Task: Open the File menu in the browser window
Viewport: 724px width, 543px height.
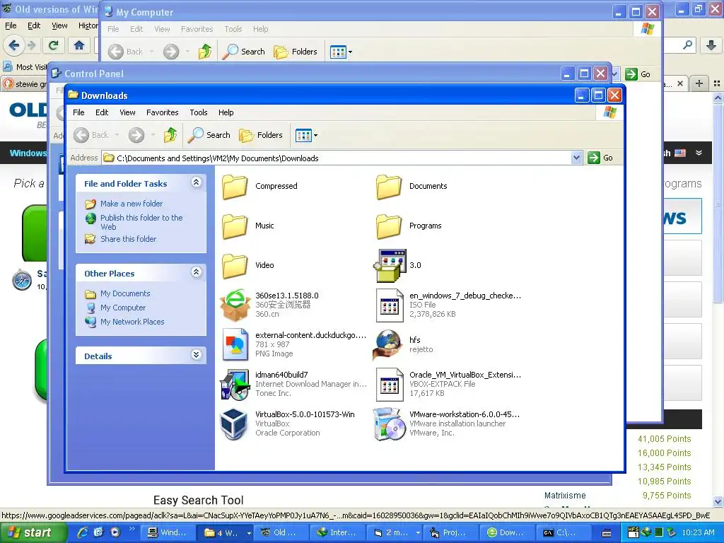Action: [11, 25]
